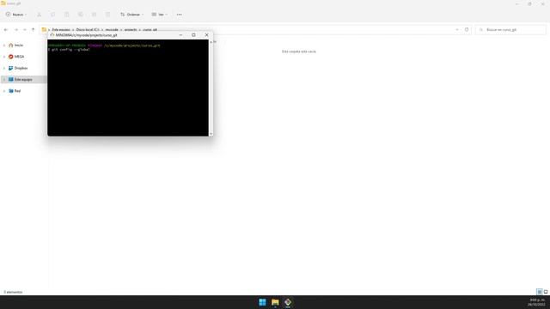The image size is (550, 309).
Task: Switch to details view icon in status bar
Action: (x=540, y=292)
